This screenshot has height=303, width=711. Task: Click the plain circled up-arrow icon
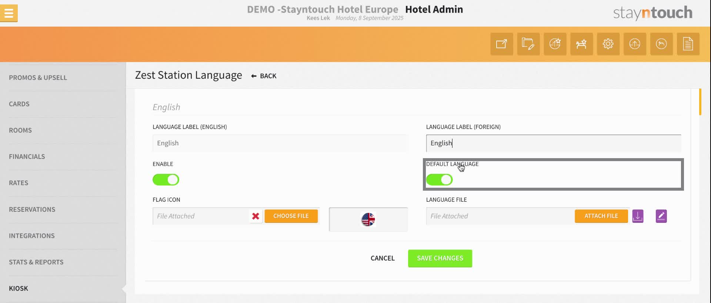635,44
